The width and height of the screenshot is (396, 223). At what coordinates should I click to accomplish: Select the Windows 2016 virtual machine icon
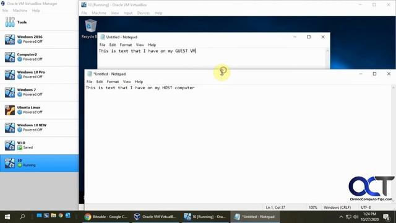point(10,39)
